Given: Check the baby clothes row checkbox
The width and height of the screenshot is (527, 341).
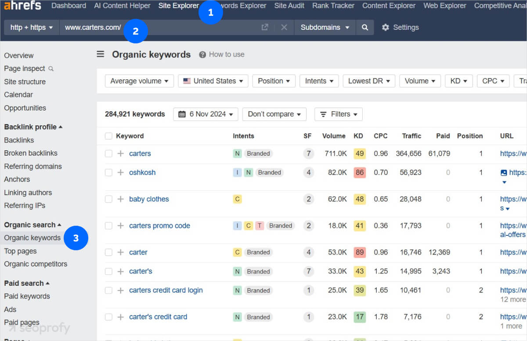Looking at the screenshot, I should click(x=108, y=199).
